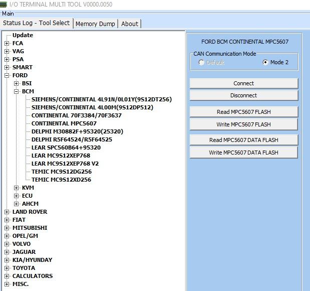Expand the TOYOTA tree node
The width and height of the screenshot is (310, 291).
point(7,268)
